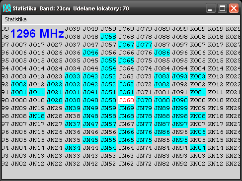Click unworked locator KO00
The width and height of the screenshot is (242, 181).
198,100
